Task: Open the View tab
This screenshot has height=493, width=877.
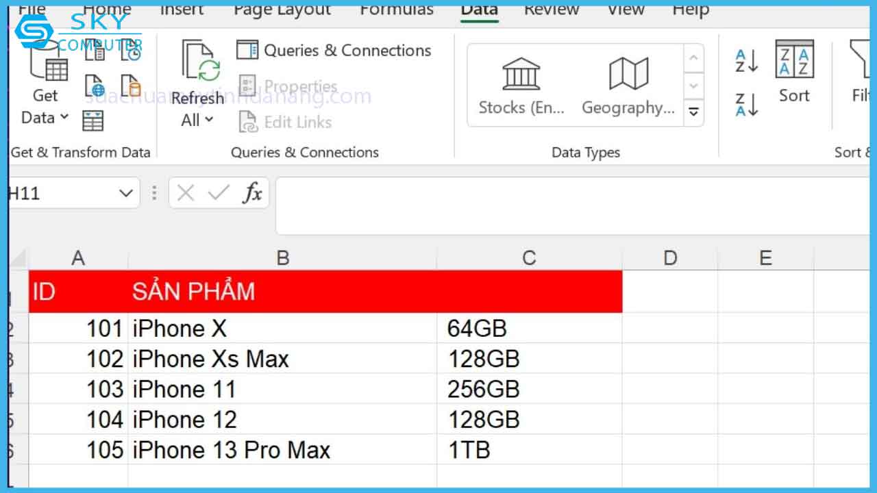Action: (626, 9)
